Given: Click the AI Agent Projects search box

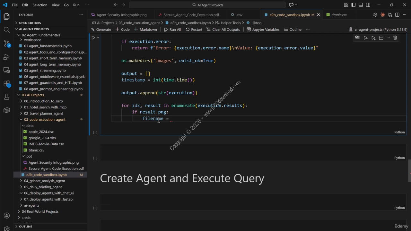Looking at the screenshot, I should point(207,5).
